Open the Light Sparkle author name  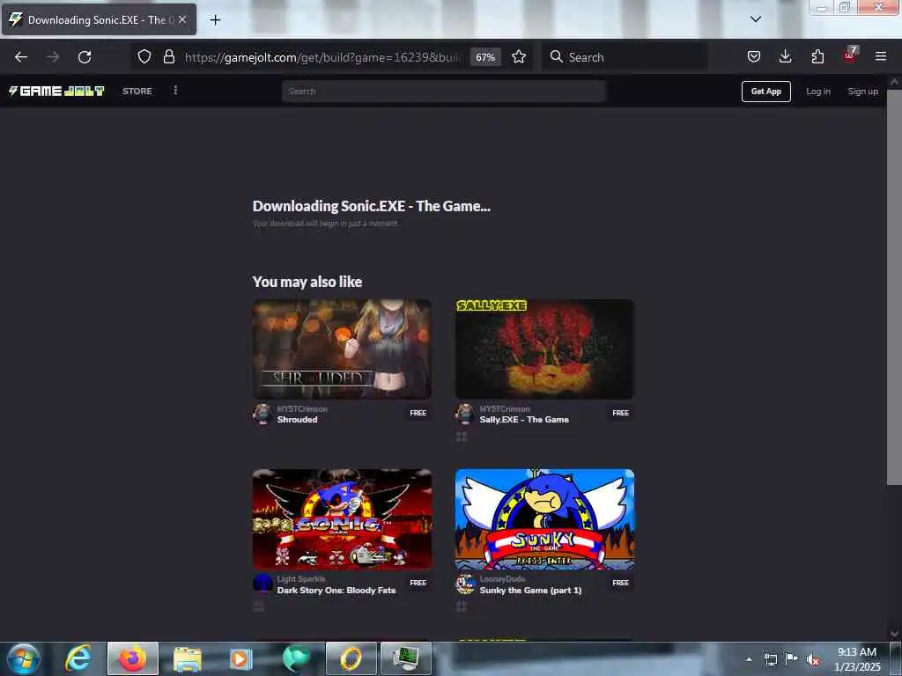301,579
